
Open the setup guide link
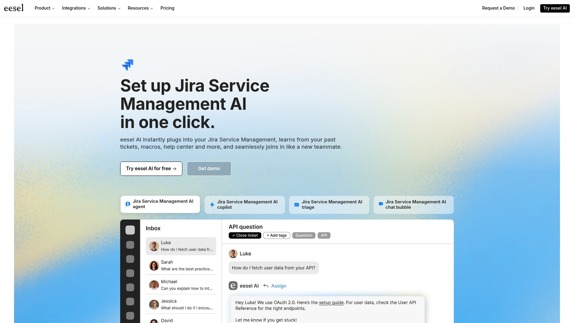pos(331,302)
